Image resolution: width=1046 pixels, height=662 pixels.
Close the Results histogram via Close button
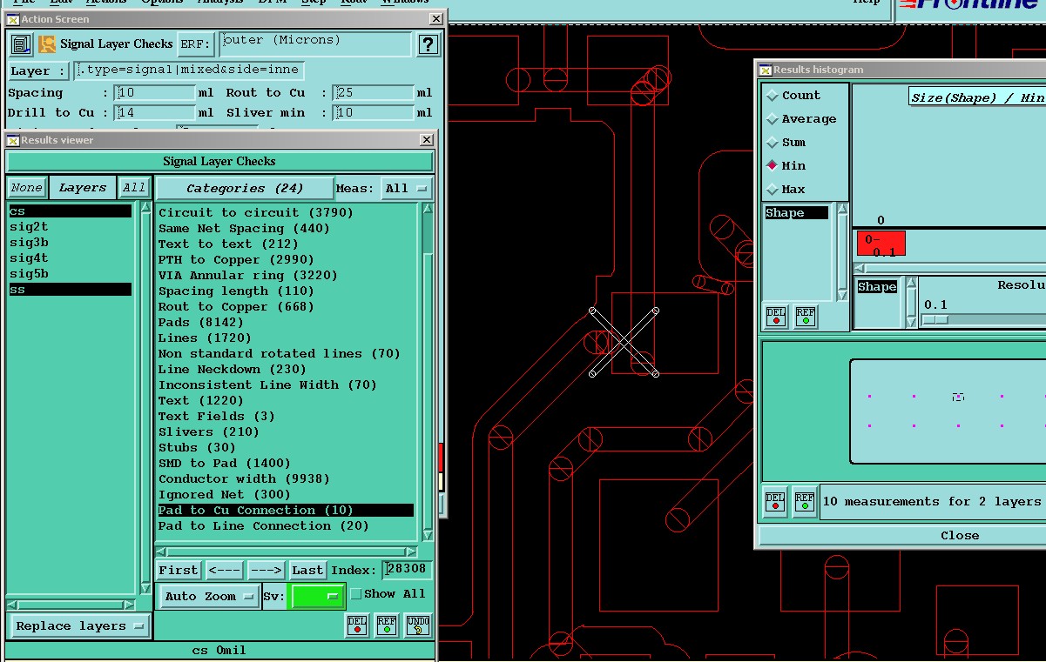(x=958, y=535)
